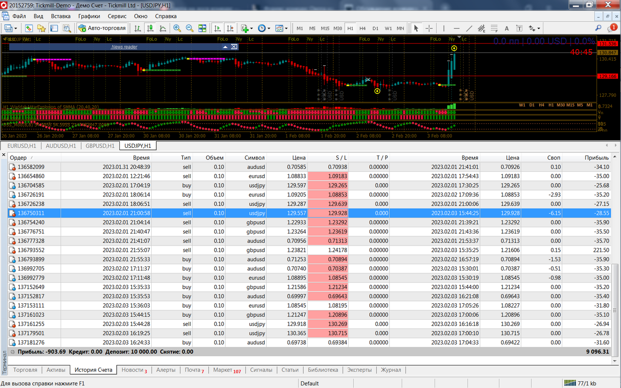Select the Fibonacci retracement tool

(494, 28)
